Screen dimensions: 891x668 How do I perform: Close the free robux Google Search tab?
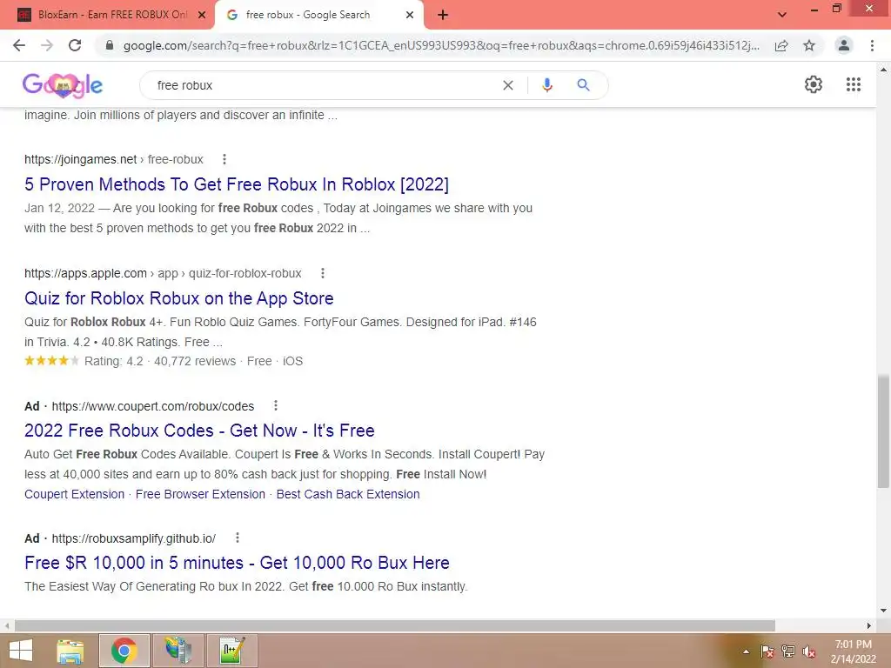point(410,15)
